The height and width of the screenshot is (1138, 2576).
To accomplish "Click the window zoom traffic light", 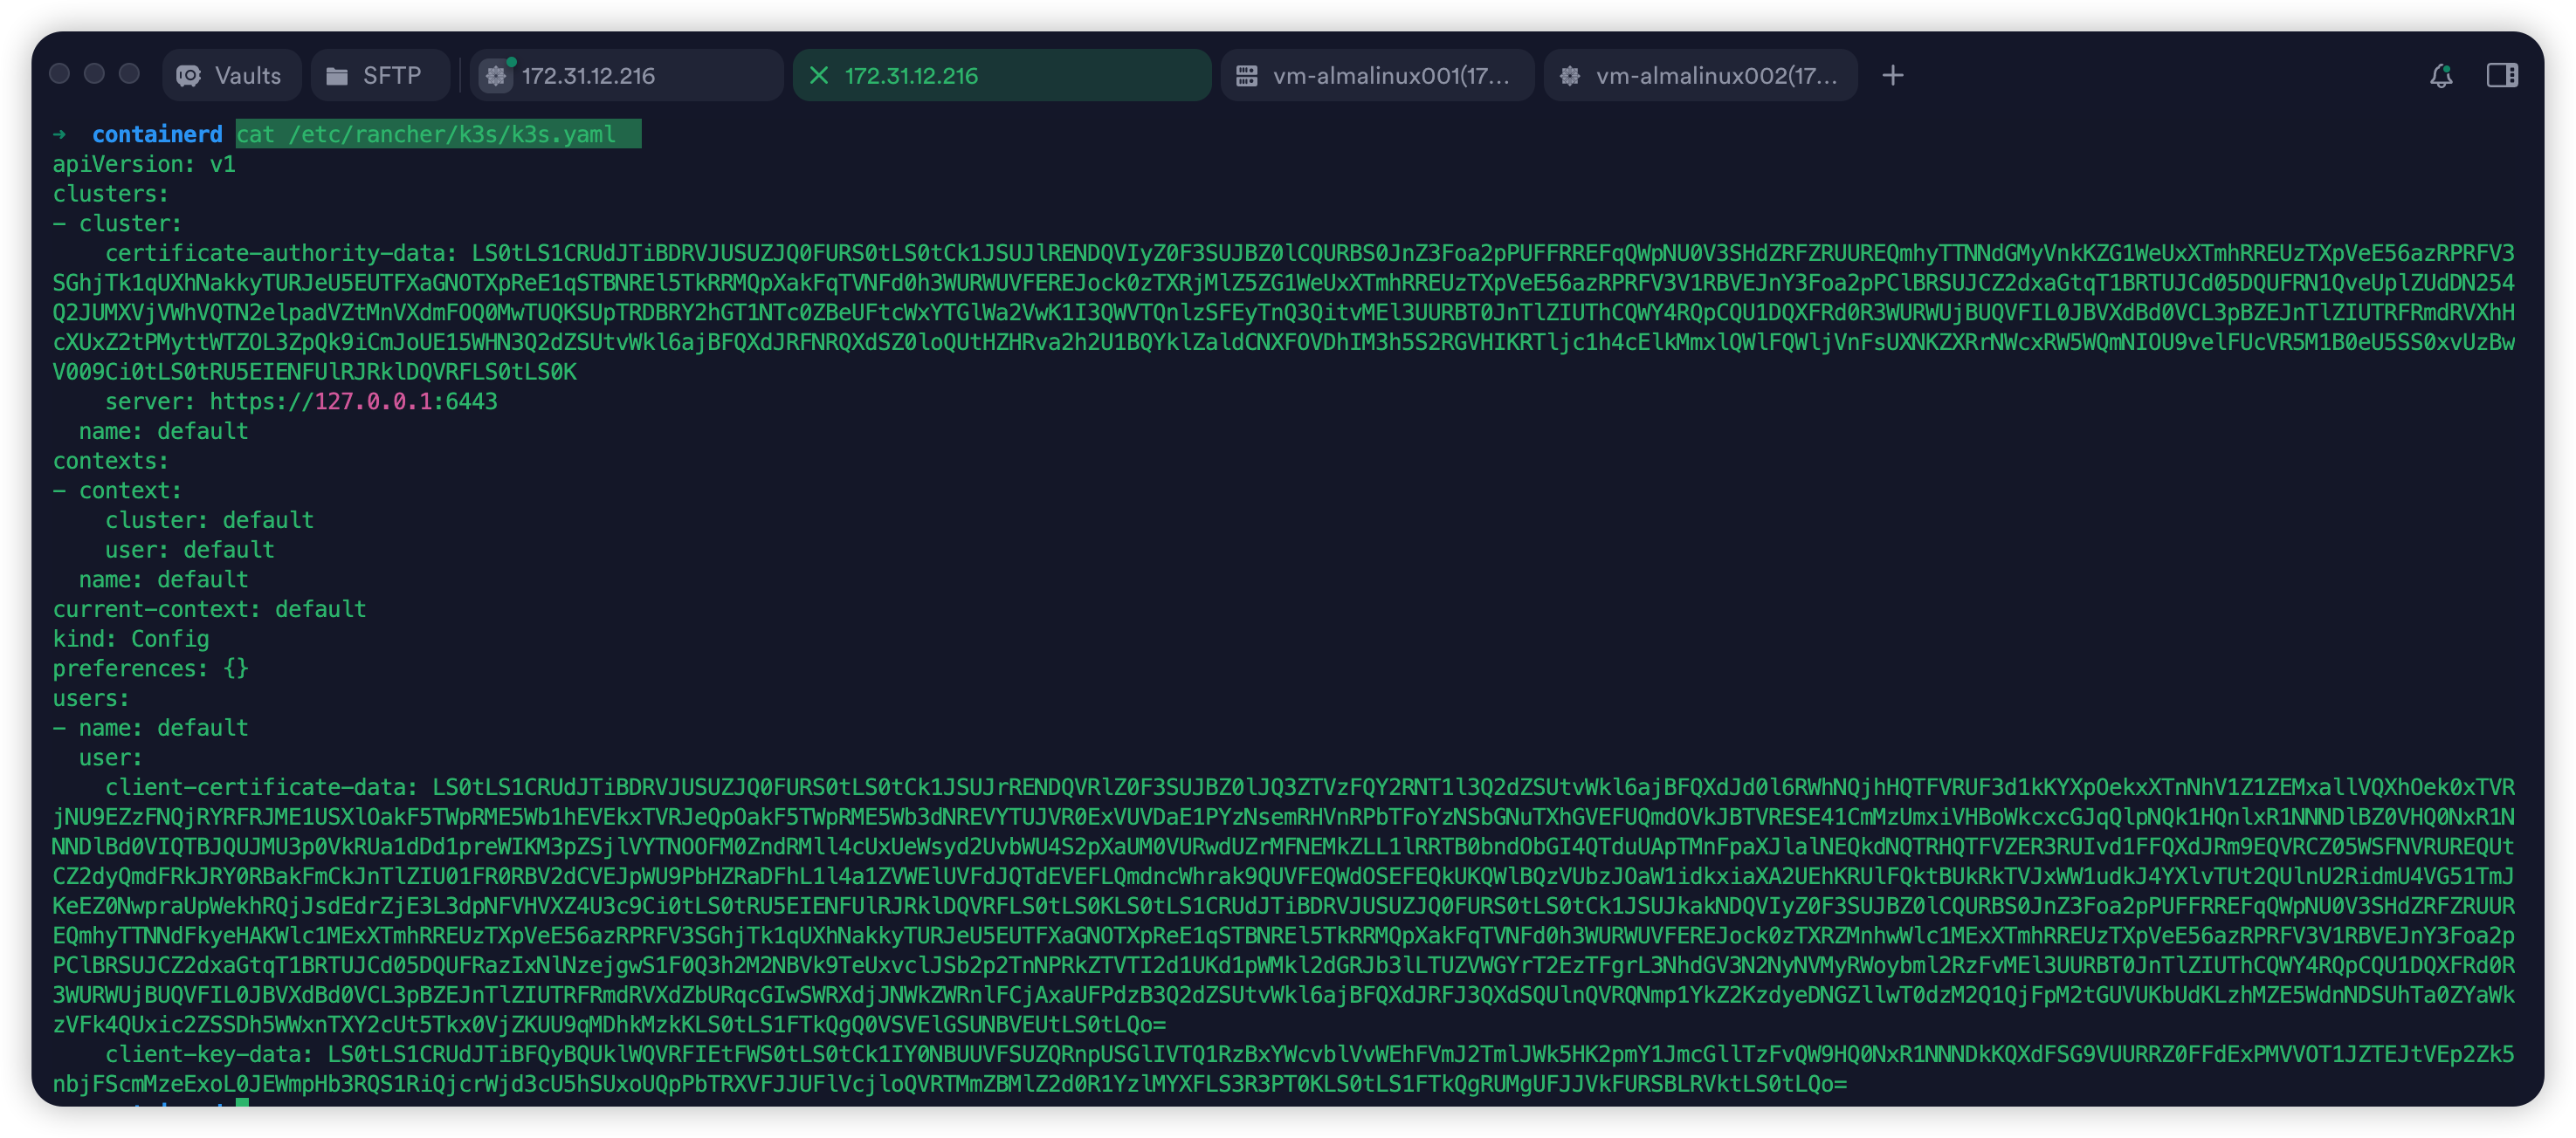I will point(129,74).
